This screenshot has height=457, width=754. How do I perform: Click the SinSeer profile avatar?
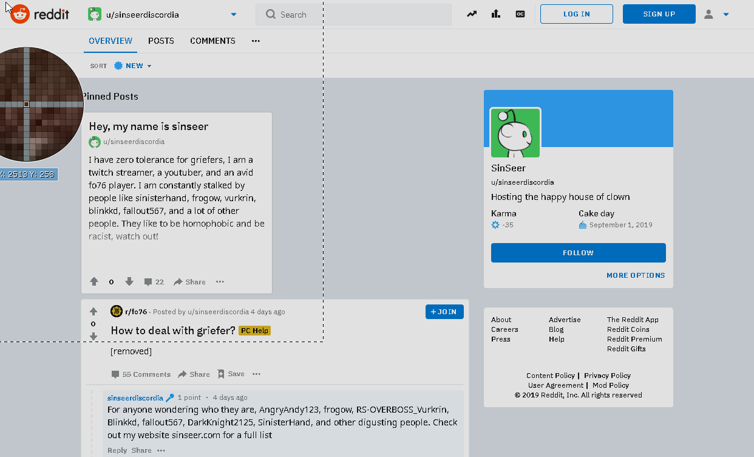515,133
